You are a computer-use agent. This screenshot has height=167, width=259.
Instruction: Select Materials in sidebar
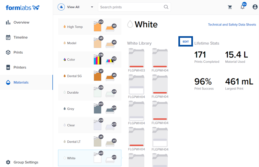(x=21, y=82)
